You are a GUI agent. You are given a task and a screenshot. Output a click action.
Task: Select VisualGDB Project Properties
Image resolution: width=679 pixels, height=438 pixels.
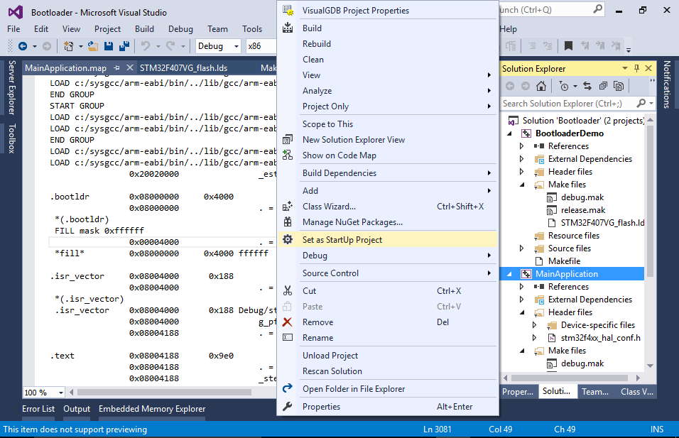click(x=387, y=11)
